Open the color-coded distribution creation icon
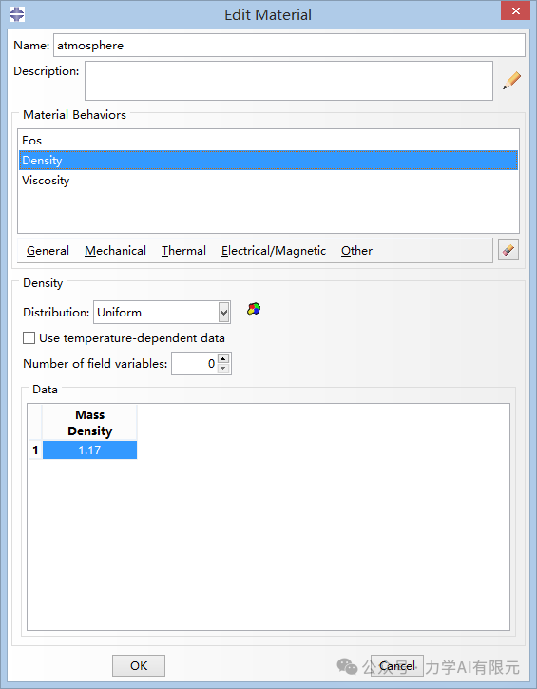 [254, 309]
